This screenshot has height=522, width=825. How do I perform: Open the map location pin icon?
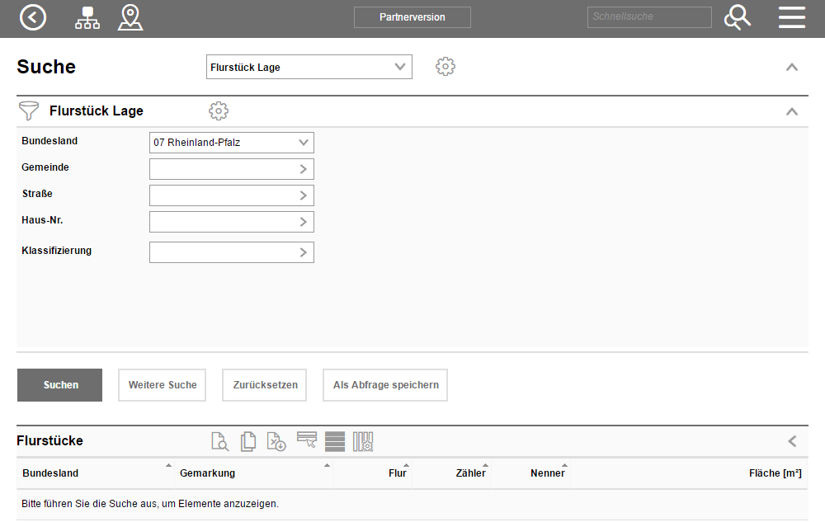tap(130, 17)
